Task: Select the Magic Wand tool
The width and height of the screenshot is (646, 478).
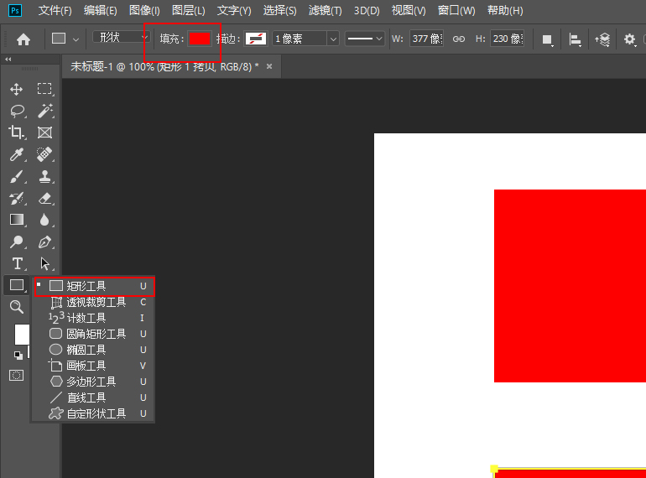Action: tap(44, 111)
